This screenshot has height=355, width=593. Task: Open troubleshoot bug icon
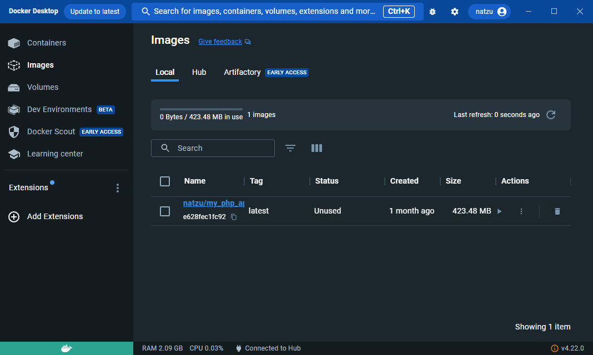click(433, 12)
